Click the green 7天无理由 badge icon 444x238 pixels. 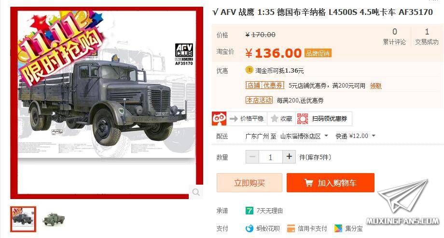[249, 211]
